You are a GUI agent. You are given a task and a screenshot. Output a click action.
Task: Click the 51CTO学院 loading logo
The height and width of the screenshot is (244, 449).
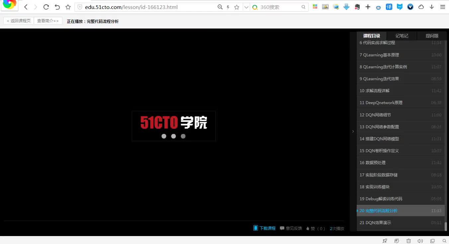[x=174, y=126]
